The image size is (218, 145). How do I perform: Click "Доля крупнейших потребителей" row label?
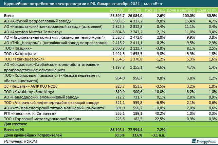point(33,135)
